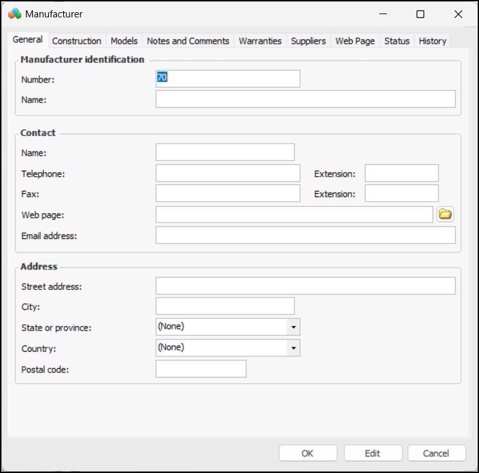
Task: Click the manufacturer Number field
Action: [228, 79]
